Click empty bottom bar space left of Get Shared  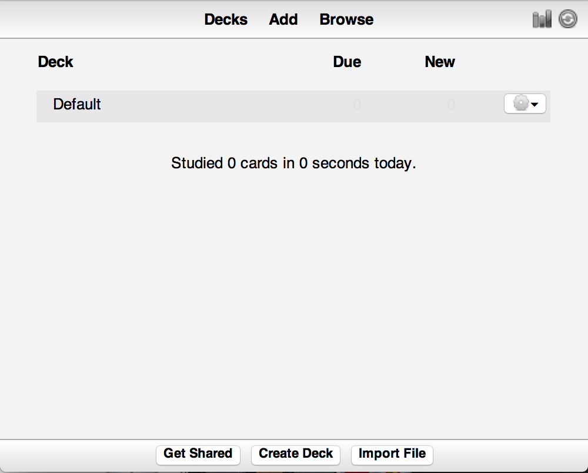76,455
